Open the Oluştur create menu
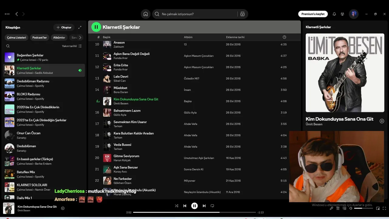This screenshot has width=389, height=219. coord(64,27)
